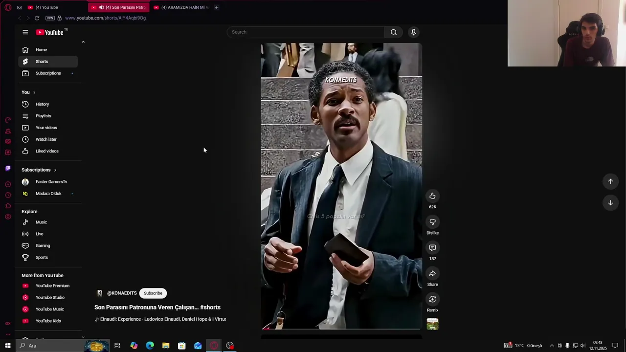This screenshot has height=352, width=626.
Task: Click the search magnifier button
Action: pyautogui.click(x=394, y=32)
